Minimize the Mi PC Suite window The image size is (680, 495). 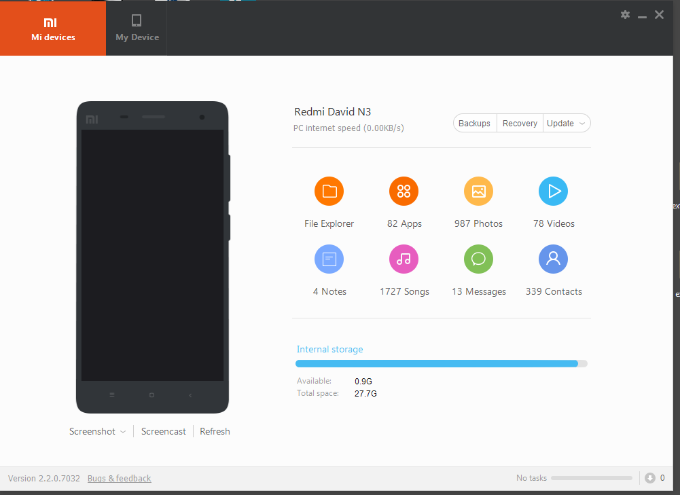click(x=642, y=16)
